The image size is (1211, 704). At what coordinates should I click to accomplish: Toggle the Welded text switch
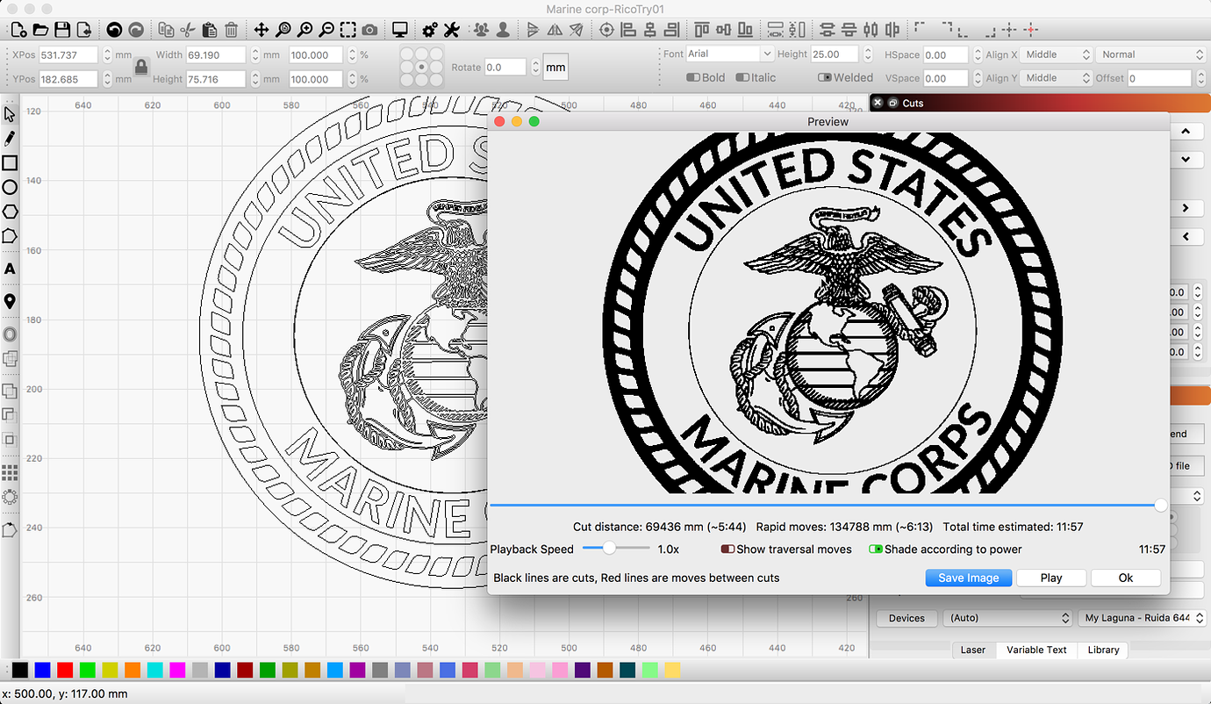825,77
